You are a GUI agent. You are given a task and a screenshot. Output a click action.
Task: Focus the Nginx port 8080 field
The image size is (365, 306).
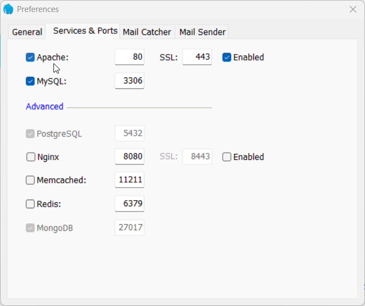click(x=129, y=157)
